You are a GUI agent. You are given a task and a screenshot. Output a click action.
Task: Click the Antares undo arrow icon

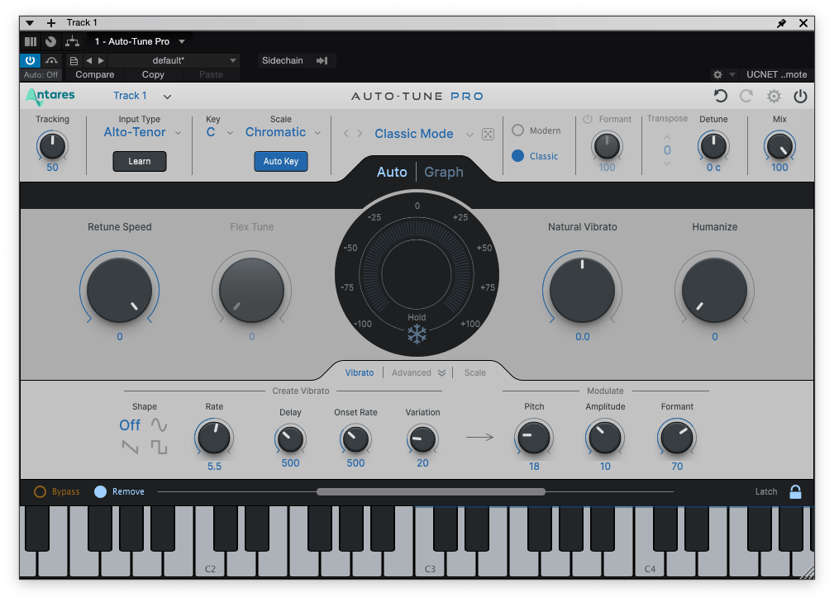pyautogui.click(x=720, y=96)
